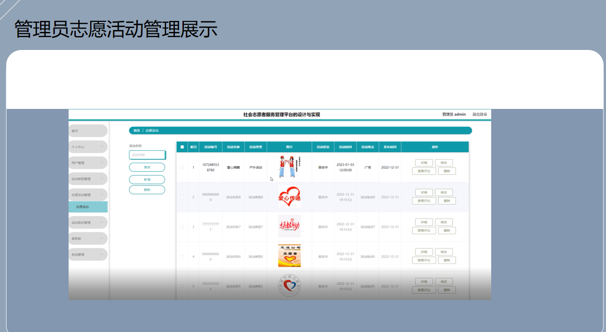The width and height of the screenshot is (606, 332).
Task: Open the 爱心传递 heart image thumbnail
Action: 289,197
